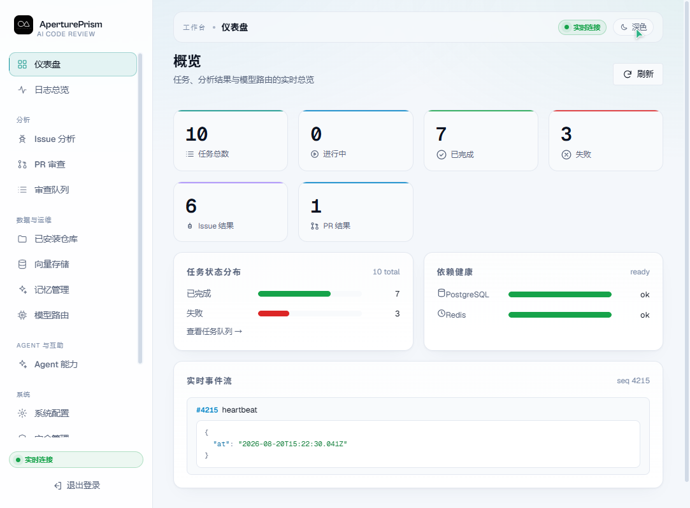Image resolution: width=690 pixels, height=508 pixels.
Task: Open 已安装仓库 in the sidebar
Action: coord(73,239)
